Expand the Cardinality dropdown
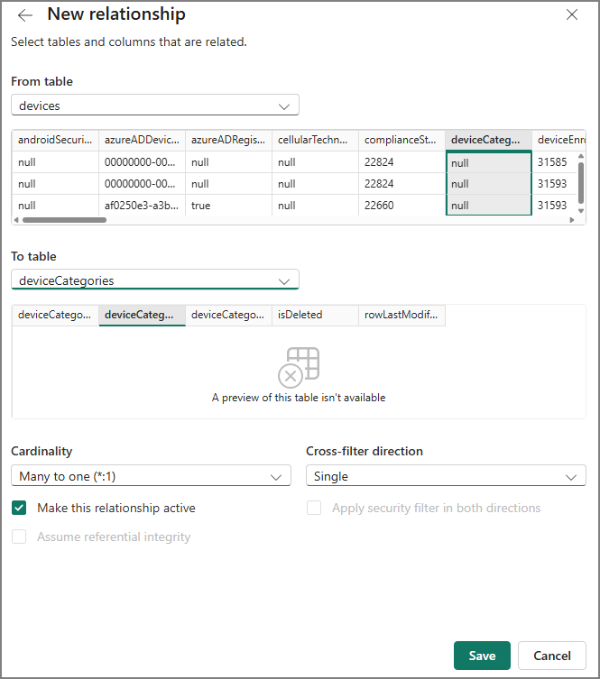This screenshot has height=679, width=600. pos(151,476)
